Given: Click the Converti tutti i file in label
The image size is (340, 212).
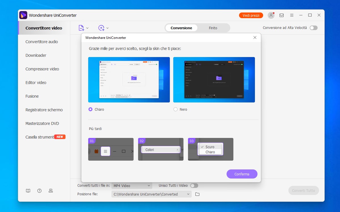Looking at the screenshot, I should pos(94,186).
